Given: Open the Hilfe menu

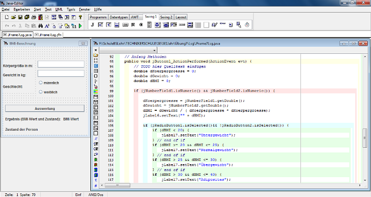Looking at the screenshot, I should click(98, 9).
